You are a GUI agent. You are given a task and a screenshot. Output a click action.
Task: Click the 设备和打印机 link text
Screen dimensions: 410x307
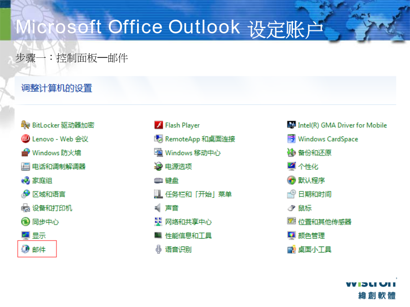coord(52,208)
